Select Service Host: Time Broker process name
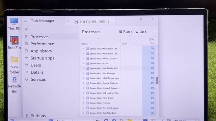 coord(102,98)
